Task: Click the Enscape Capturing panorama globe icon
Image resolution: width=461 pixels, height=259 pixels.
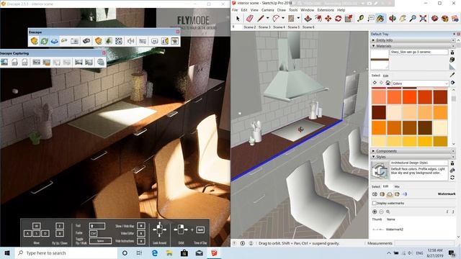Action: coord(101,62)
